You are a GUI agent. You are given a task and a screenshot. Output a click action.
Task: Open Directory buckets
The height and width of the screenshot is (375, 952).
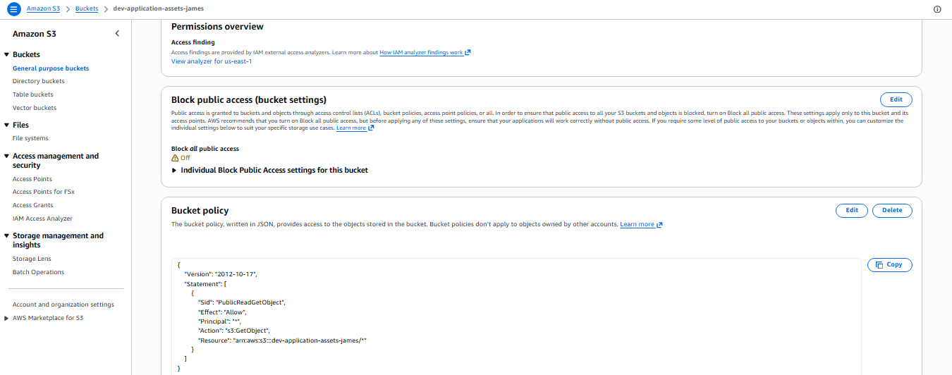coord(39,81)
